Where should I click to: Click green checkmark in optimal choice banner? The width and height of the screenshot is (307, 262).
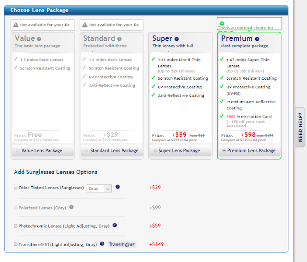[222, 23]
